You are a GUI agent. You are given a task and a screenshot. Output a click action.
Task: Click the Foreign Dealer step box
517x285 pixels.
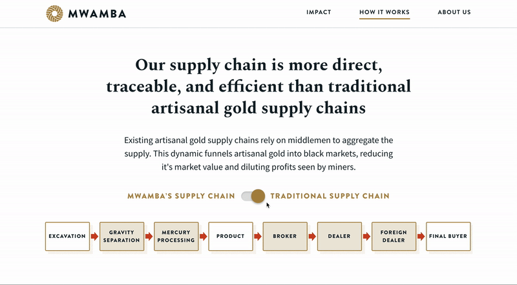[x=394, y=236]
